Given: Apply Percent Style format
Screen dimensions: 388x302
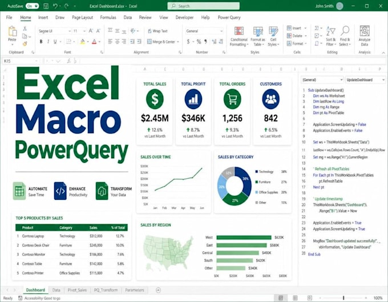Looking at the screenshot, I should coord(199,42).
